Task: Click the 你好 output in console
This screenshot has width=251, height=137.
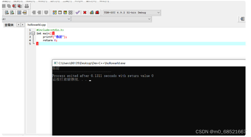Action: 56,68
